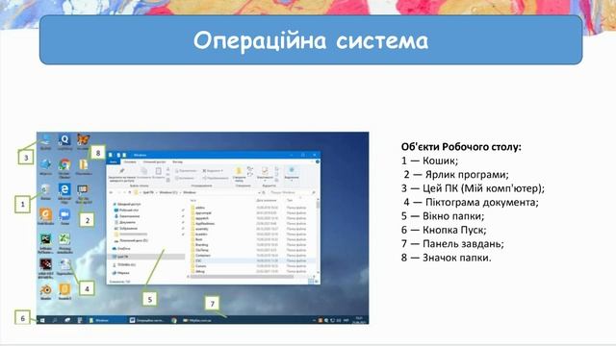616x346 pixels.
Task: Switch to the Вигляд ribbon tab
Action: click(x=177, y=161)
